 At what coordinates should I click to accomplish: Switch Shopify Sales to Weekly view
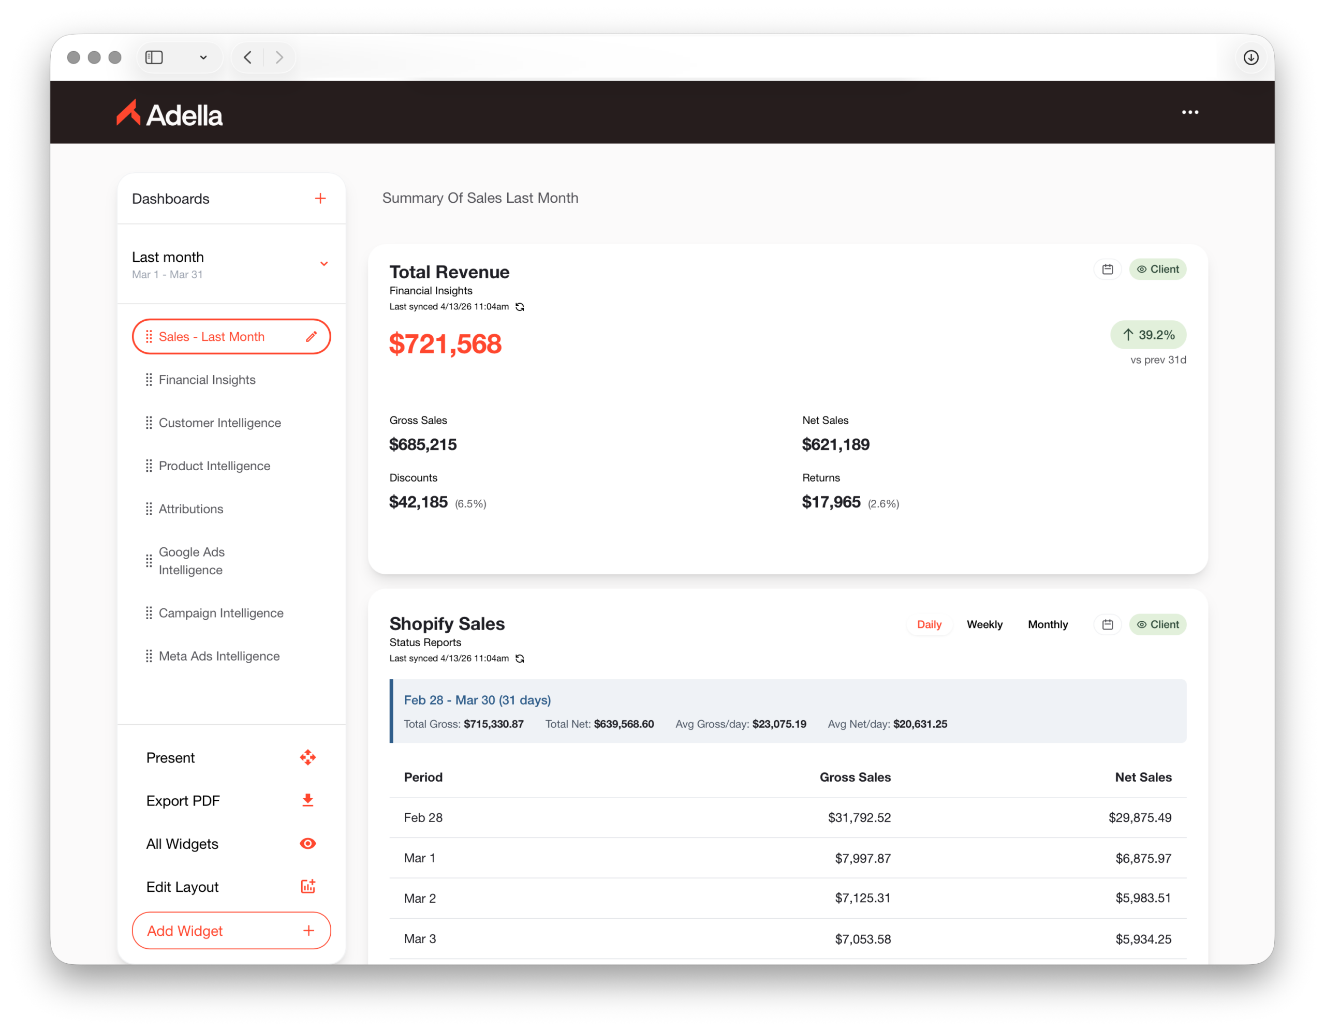pos(984,625)
